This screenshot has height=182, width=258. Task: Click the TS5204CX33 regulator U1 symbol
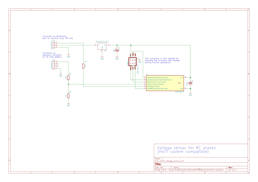102,47
